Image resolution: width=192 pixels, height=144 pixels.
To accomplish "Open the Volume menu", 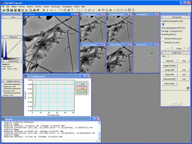I will (x=77, y=7).
